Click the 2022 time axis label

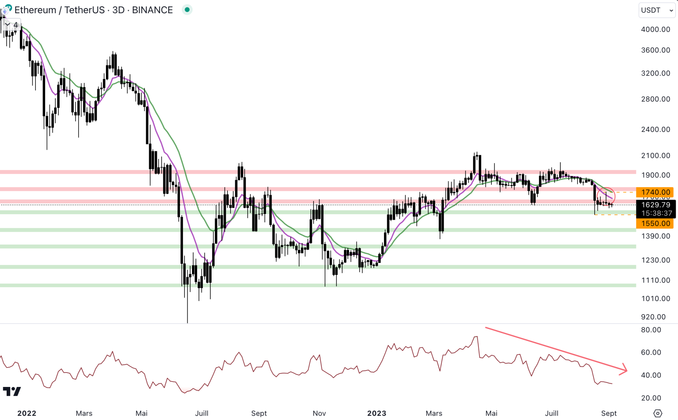pos(27,413)
